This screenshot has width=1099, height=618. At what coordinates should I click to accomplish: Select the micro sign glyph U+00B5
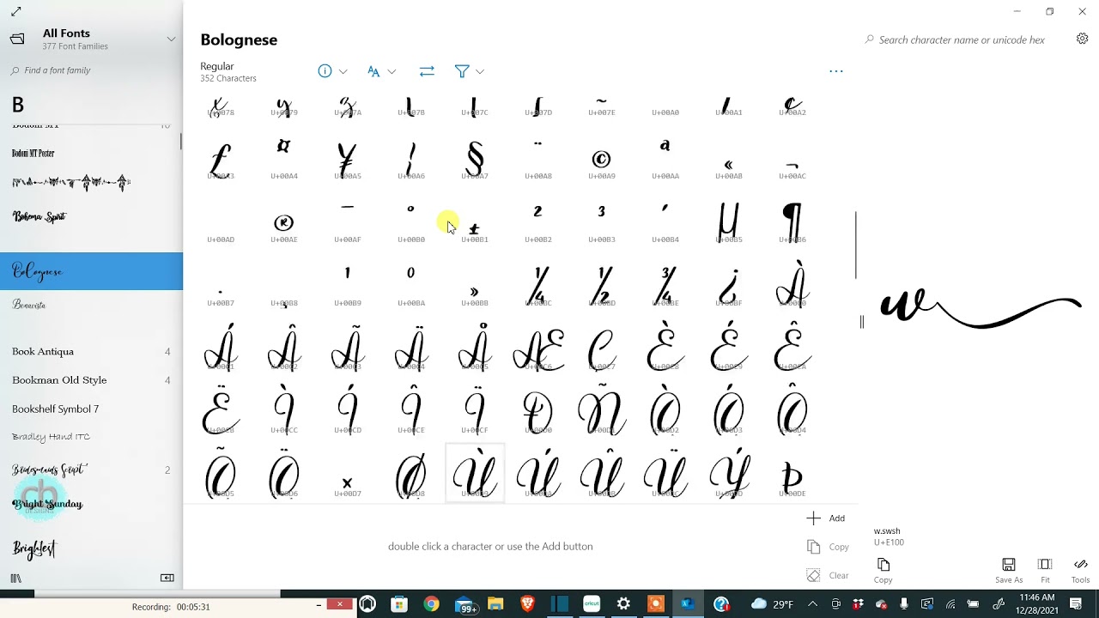click(729, 222)
